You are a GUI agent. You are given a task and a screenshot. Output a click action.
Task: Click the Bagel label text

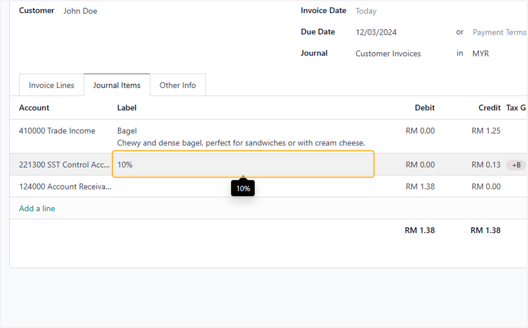(127, 131)
